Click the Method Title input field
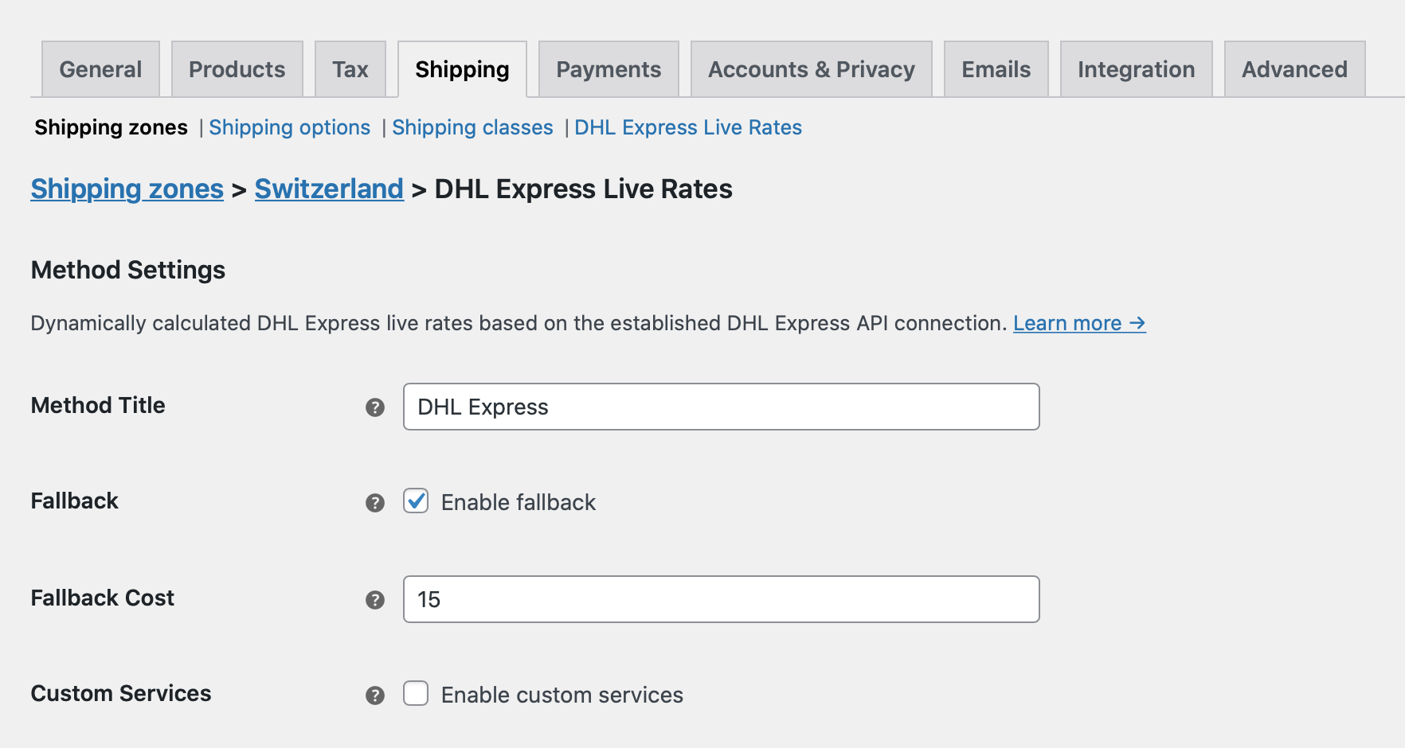 (x=721, y=407)
